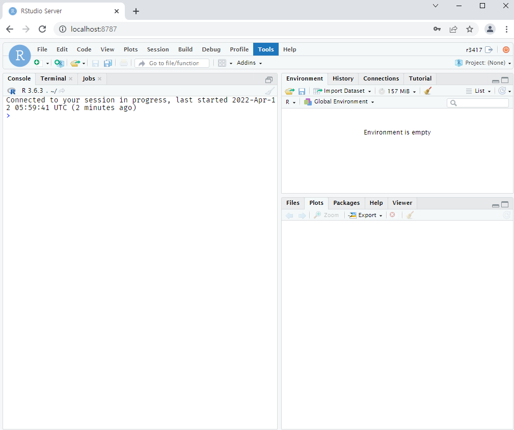
Task: Open the Global Environment dropdown
Action: (x=339, y=101)
